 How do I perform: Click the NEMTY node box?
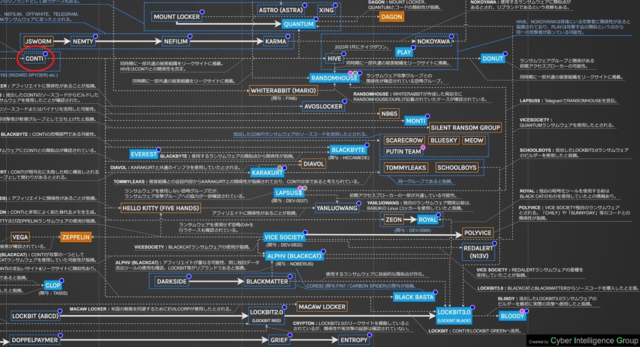(x=83, y=41)
